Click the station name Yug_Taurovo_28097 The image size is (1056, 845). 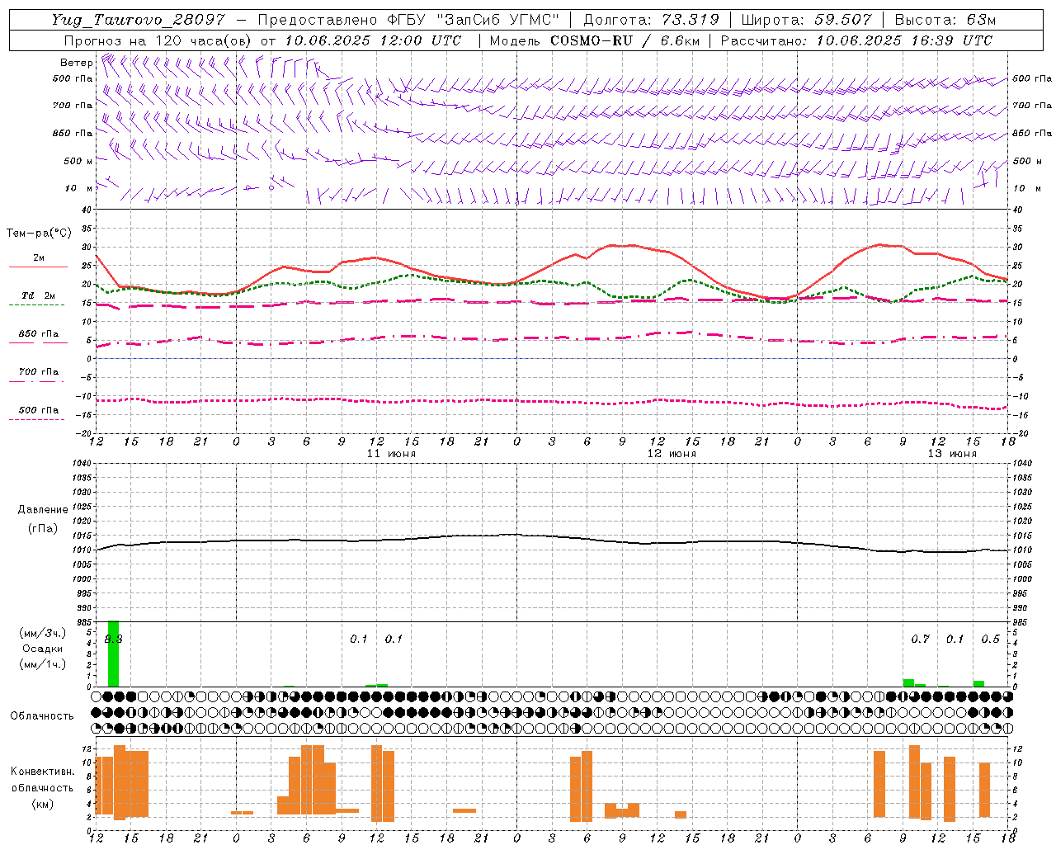tap(138, 20)
